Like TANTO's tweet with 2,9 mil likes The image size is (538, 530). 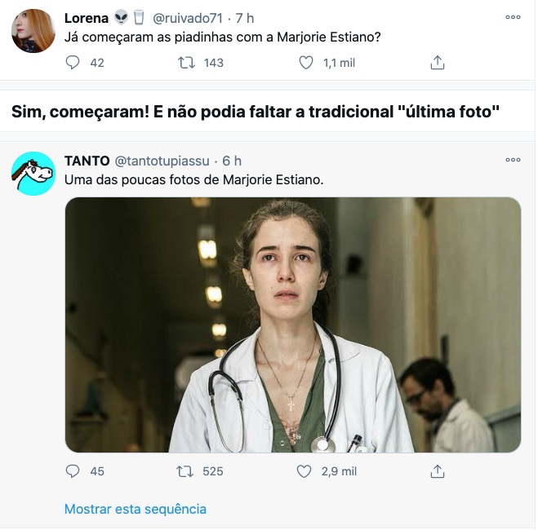305,471
